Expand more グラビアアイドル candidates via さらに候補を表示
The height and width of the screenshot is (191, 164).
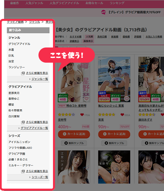point(37,122)
